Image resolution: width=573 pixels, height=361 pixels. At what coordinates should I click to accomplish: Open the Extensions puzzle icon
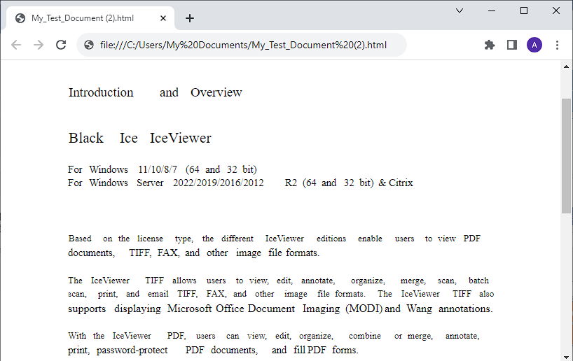[490, 45]
